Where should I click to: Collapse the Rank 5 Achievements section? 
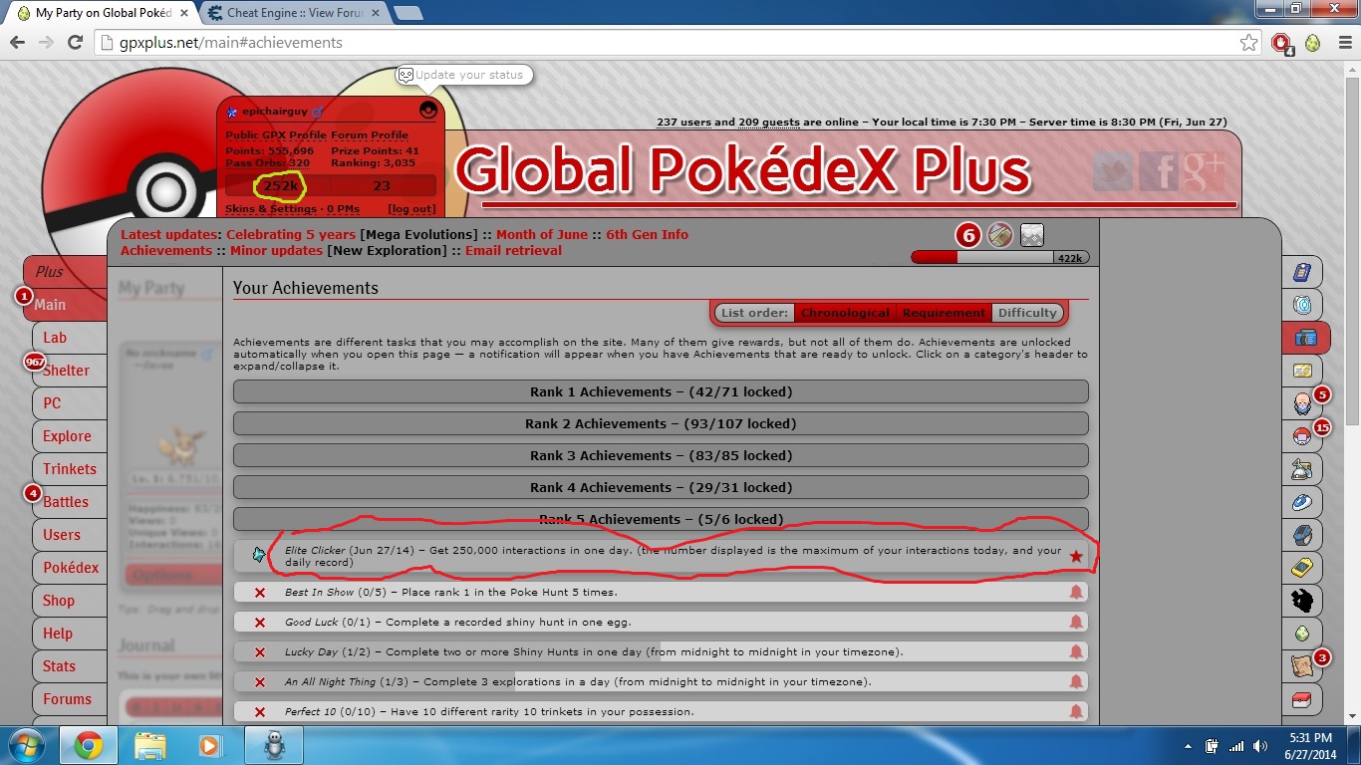point(661,519)
